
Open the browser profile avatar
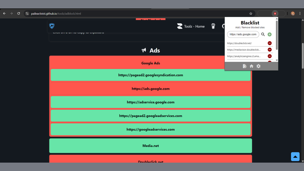click(293, 14)
